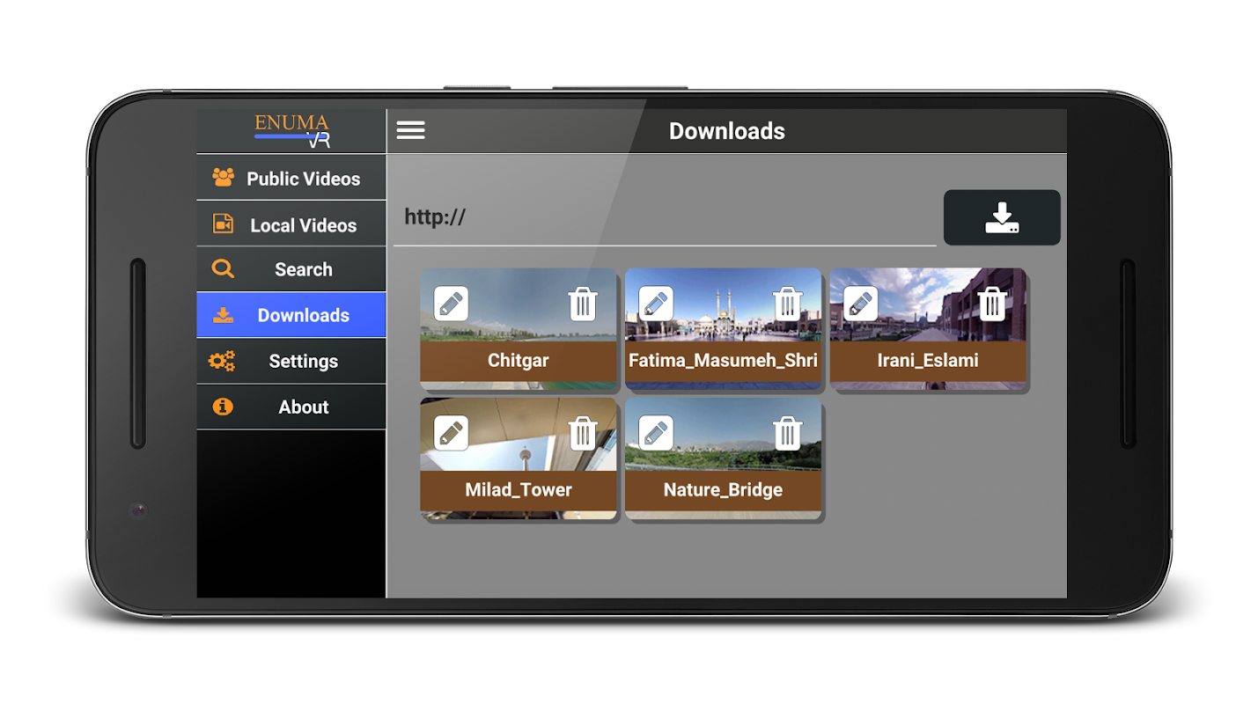Screen dimensions: 1258x704
Task: Edit the Chitgar video name
Action: [x=451, y=304]
